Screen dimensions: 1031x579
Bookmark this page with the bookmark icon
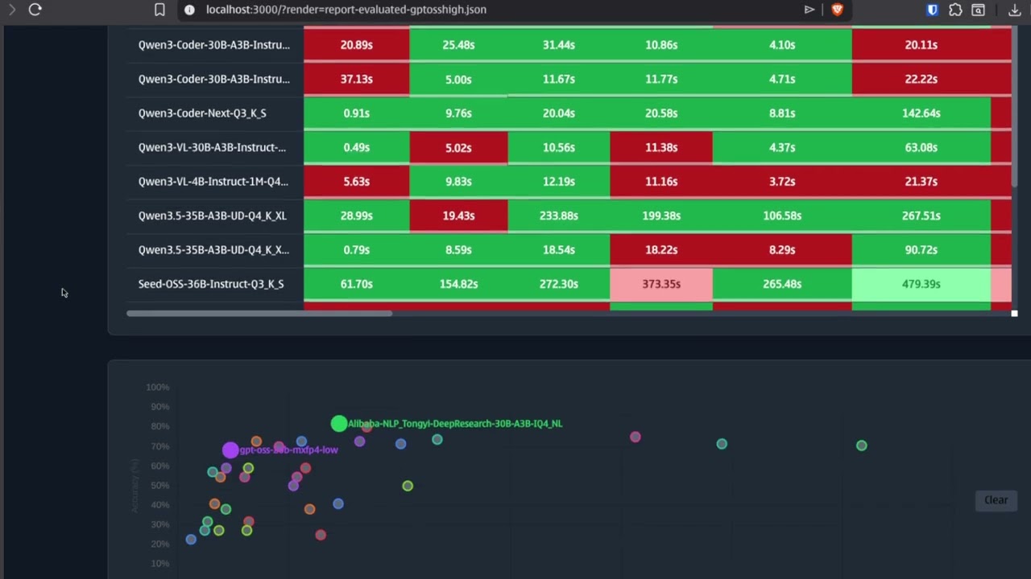[159, 10]
